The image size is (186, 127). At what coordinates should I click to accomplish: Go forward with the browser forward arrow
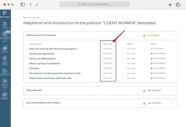37,5
